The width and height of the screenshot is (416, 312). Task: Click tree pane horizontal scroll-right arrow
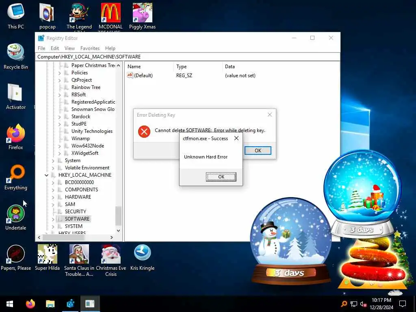(112, 237)
